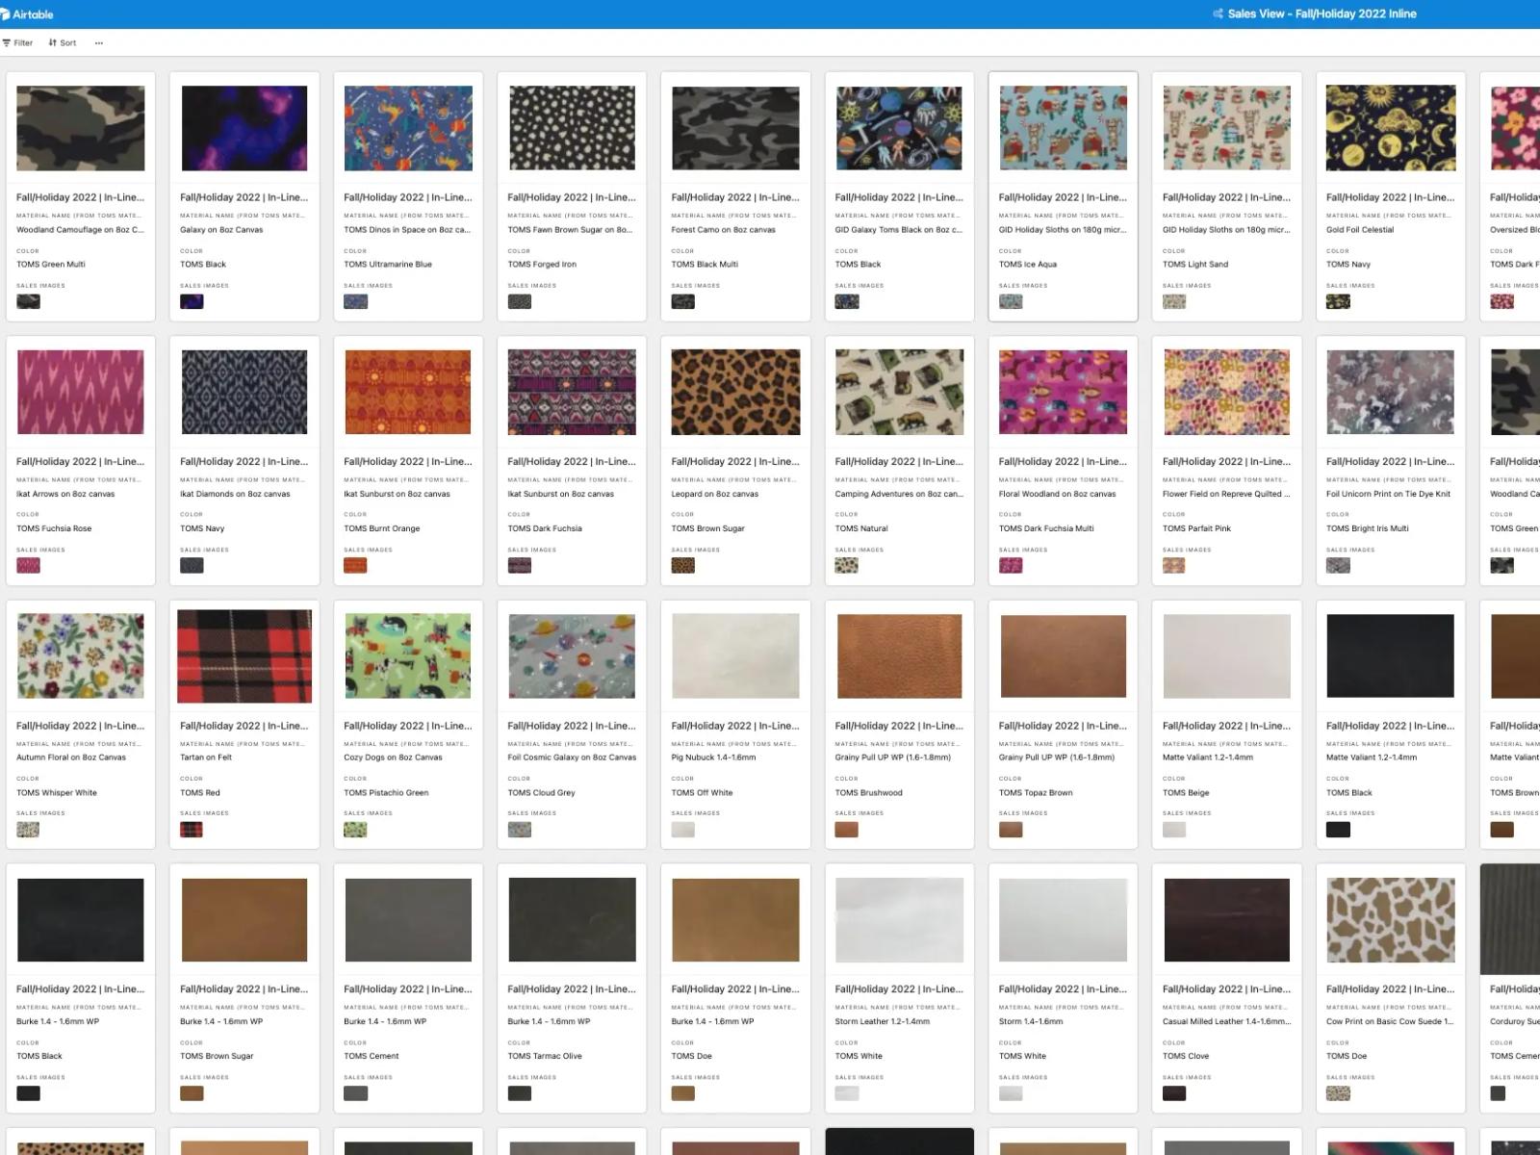Select the material name 'Storm Leather 1.2-1.4mm'
Screen dimensions: 1540x1155
point(883,1022)
